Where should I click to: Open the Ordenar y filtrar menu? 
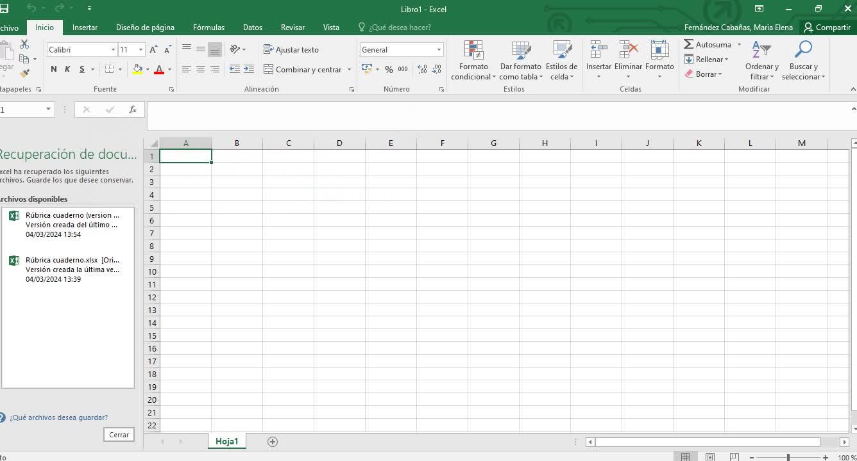point(762,61)
